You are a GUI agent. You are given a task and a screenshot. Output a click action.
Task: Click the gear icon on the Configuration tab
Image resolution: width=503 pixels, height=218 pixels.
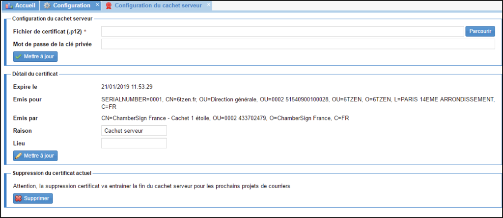point(47,5)
